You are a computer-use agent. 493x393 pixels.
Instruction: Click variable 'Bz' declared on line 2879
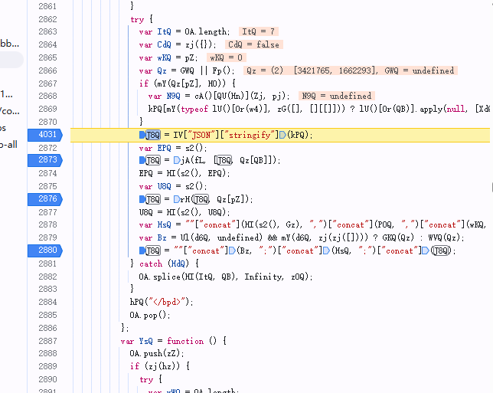coord(162,238)
